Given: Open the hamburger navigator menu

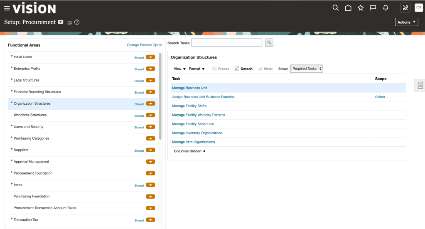Looking at the screenshot, I should point(7,8).
